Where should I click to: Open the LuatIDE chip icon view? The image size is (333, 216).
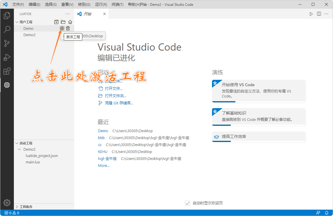coord(7,85)
